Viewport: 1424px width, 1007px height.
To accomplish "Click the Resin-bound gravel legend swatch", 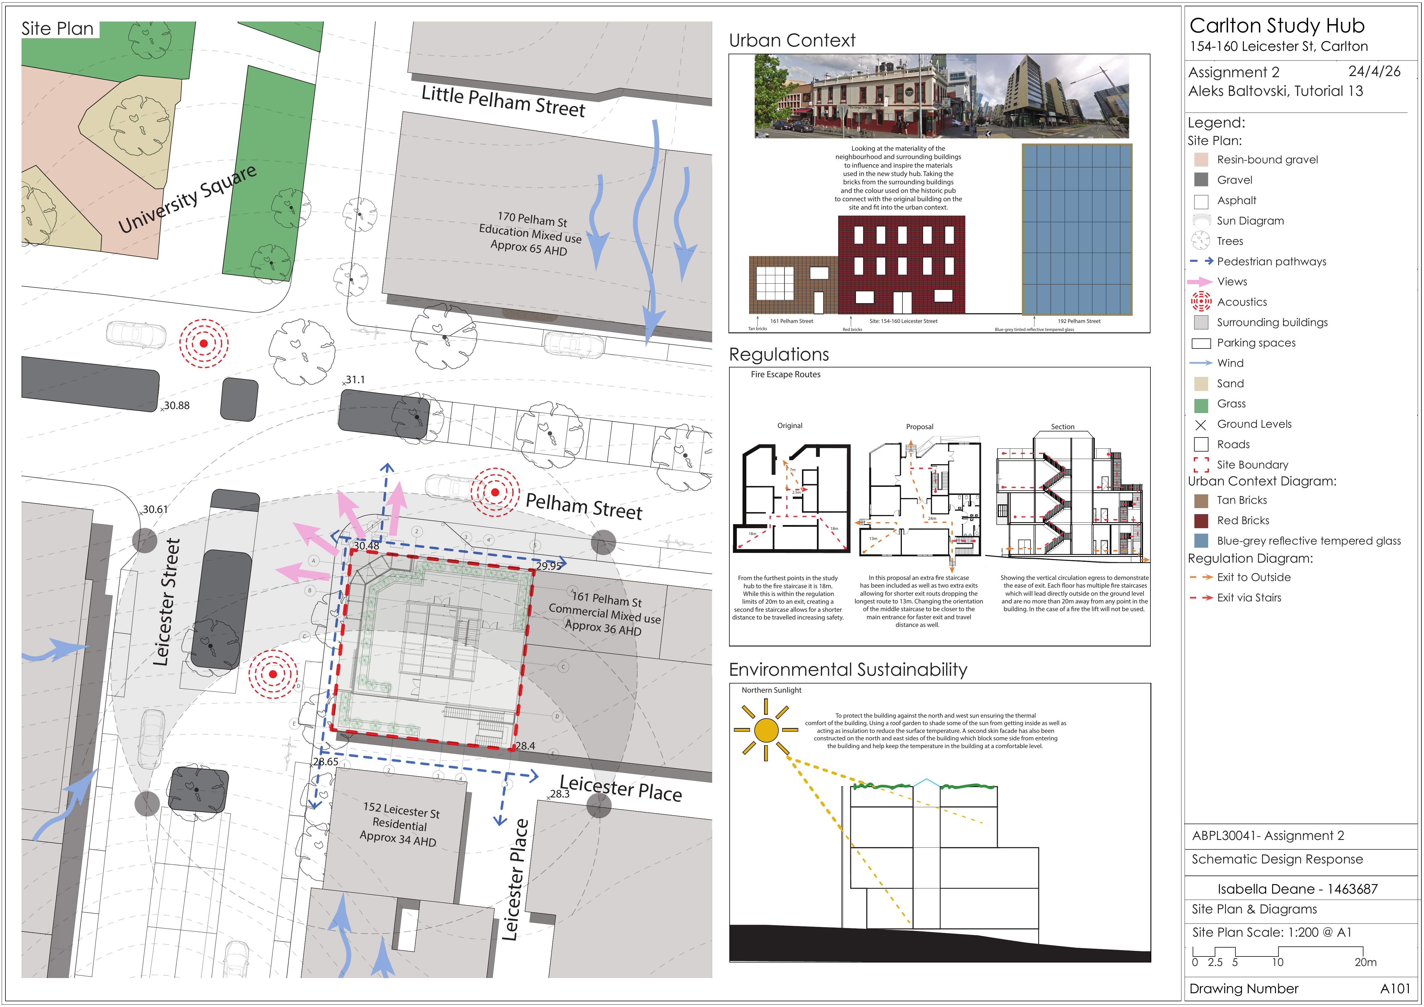I will click(x=1201, y=160).
